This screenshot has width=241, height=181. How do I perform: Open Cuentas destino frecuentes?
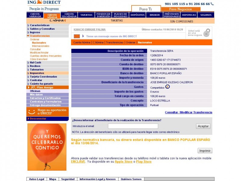46,56
